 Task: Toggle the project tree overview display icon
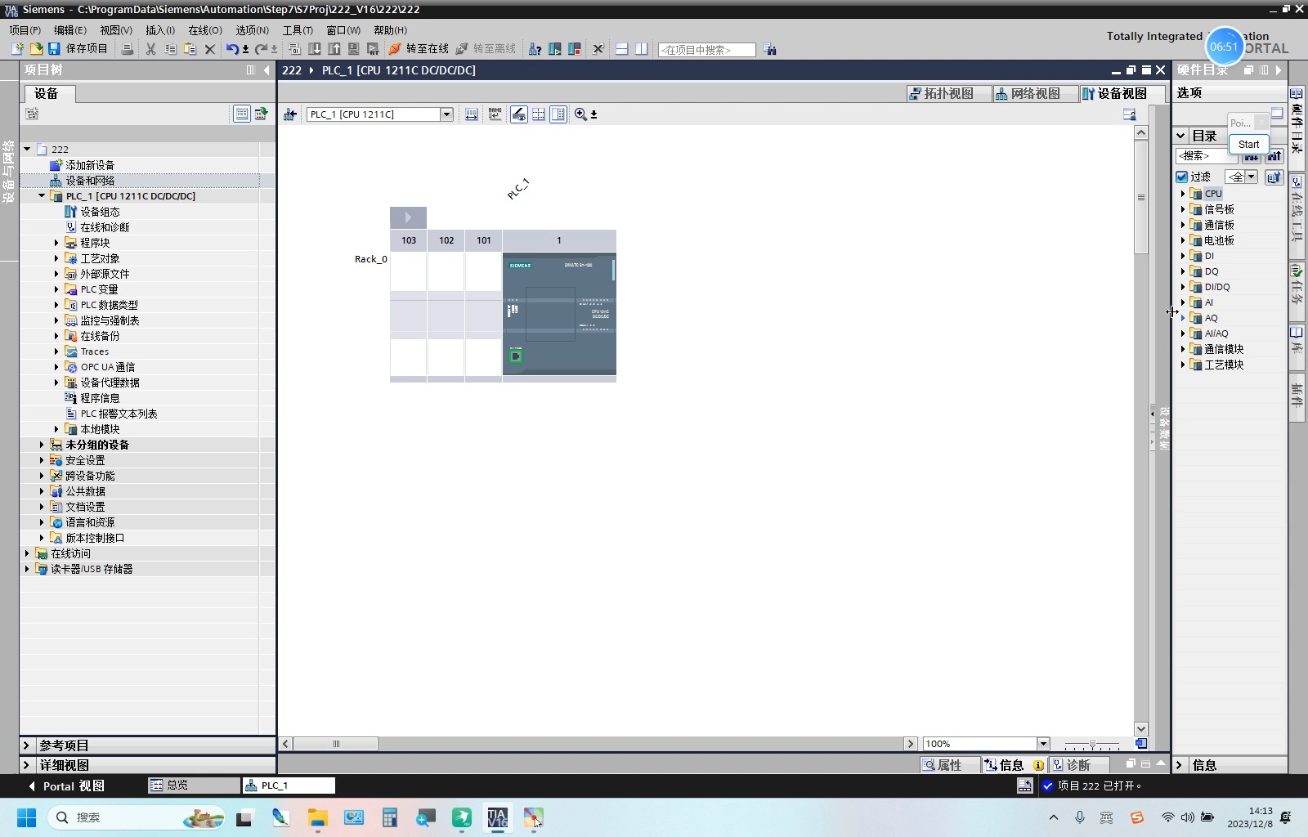tap(241, 114)
